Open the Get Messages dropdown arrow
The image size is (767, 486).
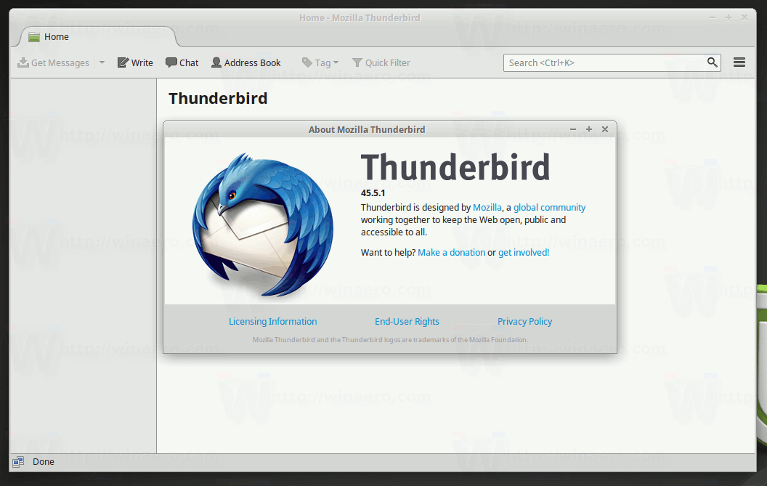tap(102, 62)
